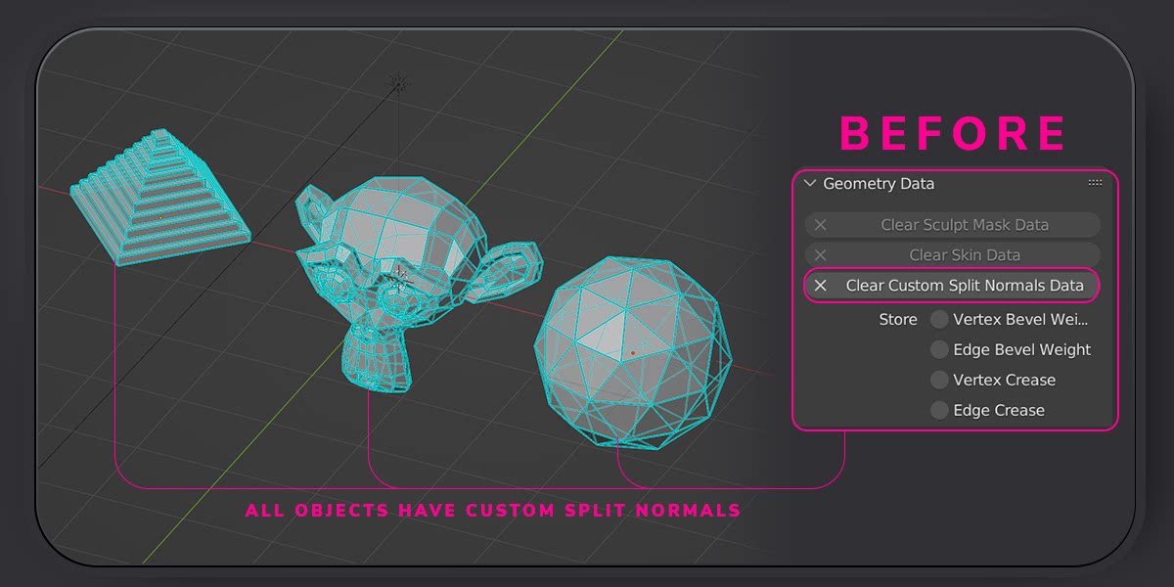Click the icosphere's red origin dot

point(633,353)
